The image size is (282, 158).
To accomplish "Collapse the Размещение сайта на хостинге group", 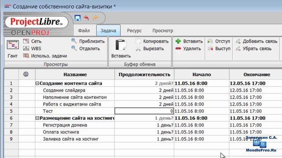I will (x=37, y=118).
